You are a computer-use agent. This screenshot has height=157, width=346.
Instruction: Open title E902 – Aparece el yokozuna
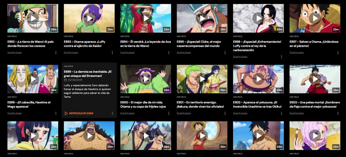pos(257,104)
